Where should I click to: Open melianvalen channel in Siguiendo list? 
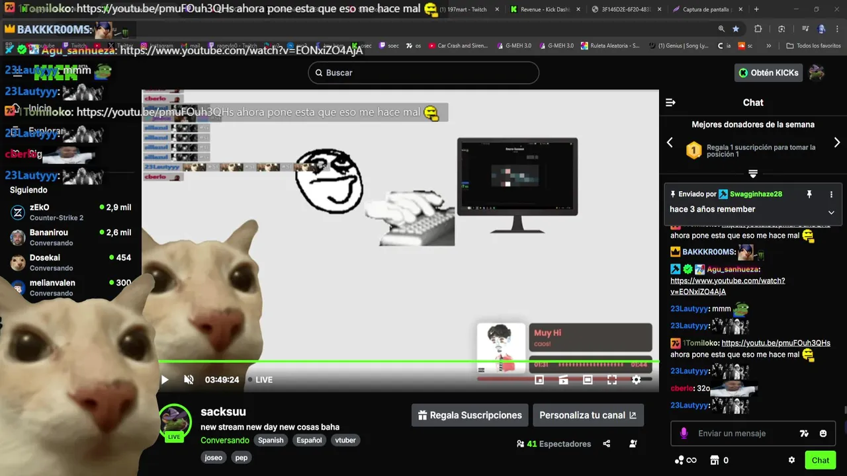69,287
